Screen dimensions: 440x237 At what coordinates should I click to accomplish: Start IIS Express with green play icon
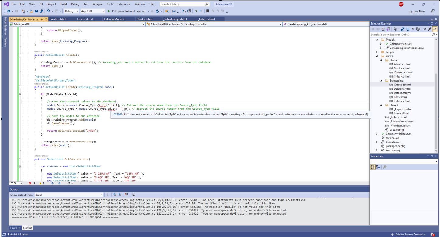(109, 11)
